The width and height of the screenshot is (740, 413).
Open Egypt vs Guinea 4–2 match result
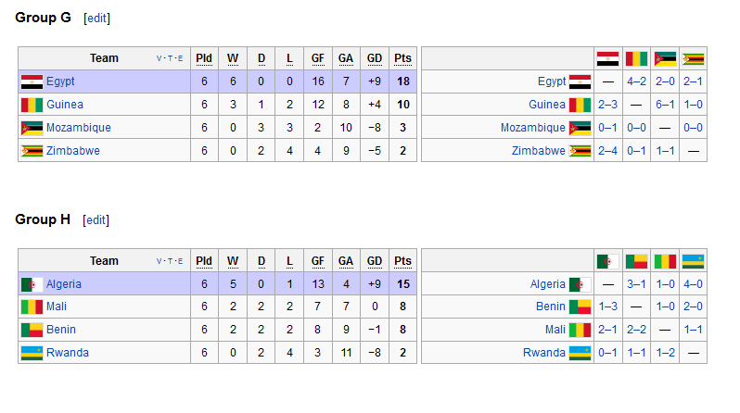[x=636, y=81]
